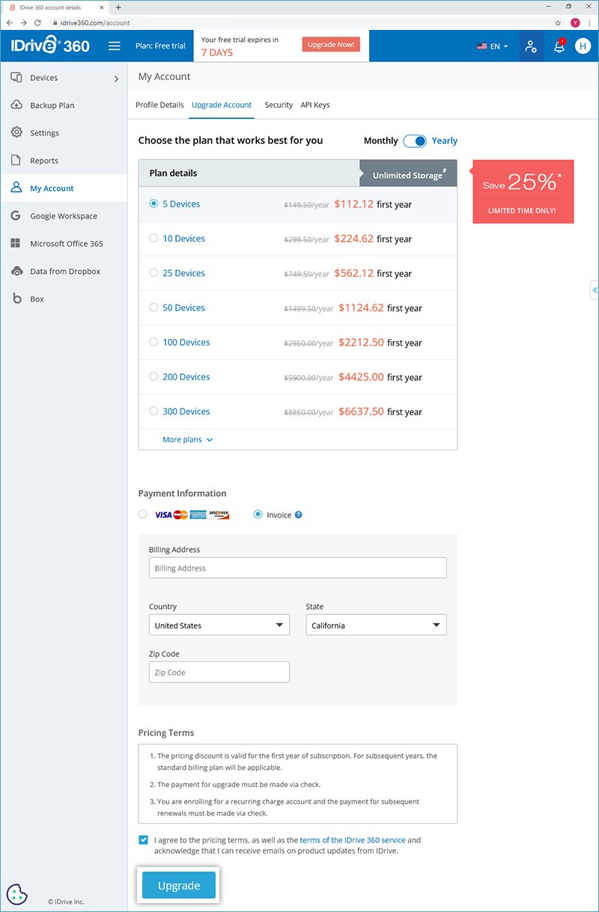599x912 pixels.
Task: Click the My Account person icon
Action: click(16, 188)
